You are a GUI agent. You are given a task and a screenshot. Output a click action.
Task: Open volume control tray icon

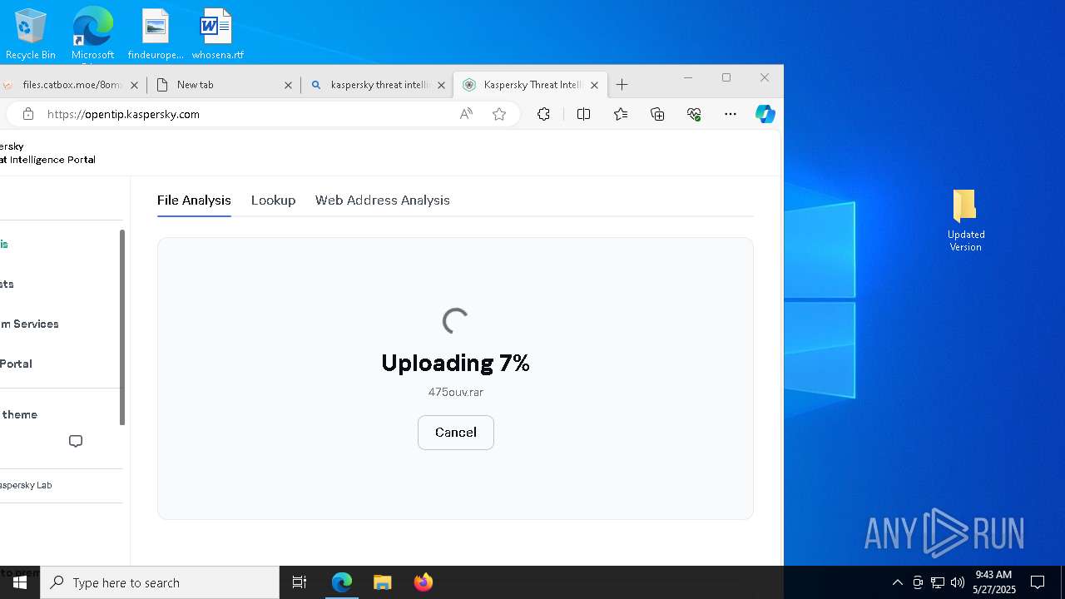pyautogui.click(x=957, y=582)
